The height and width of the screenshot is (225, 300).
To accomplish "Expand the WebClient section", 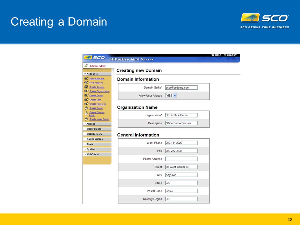I will point(97,154).
